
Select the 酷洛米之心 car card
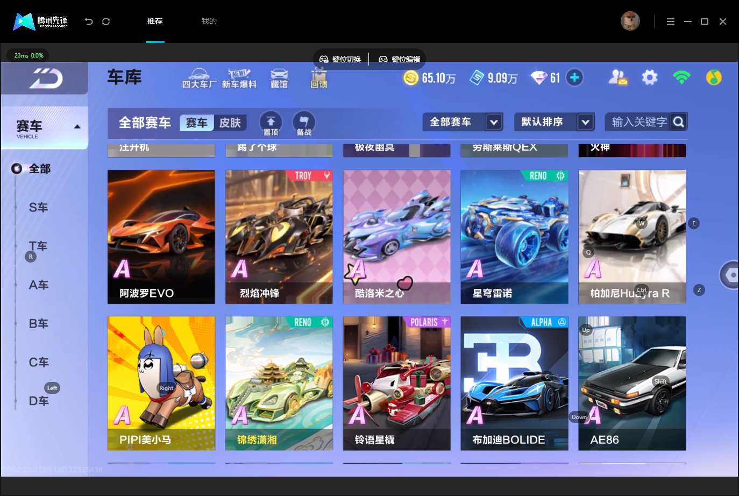point(397,237)
